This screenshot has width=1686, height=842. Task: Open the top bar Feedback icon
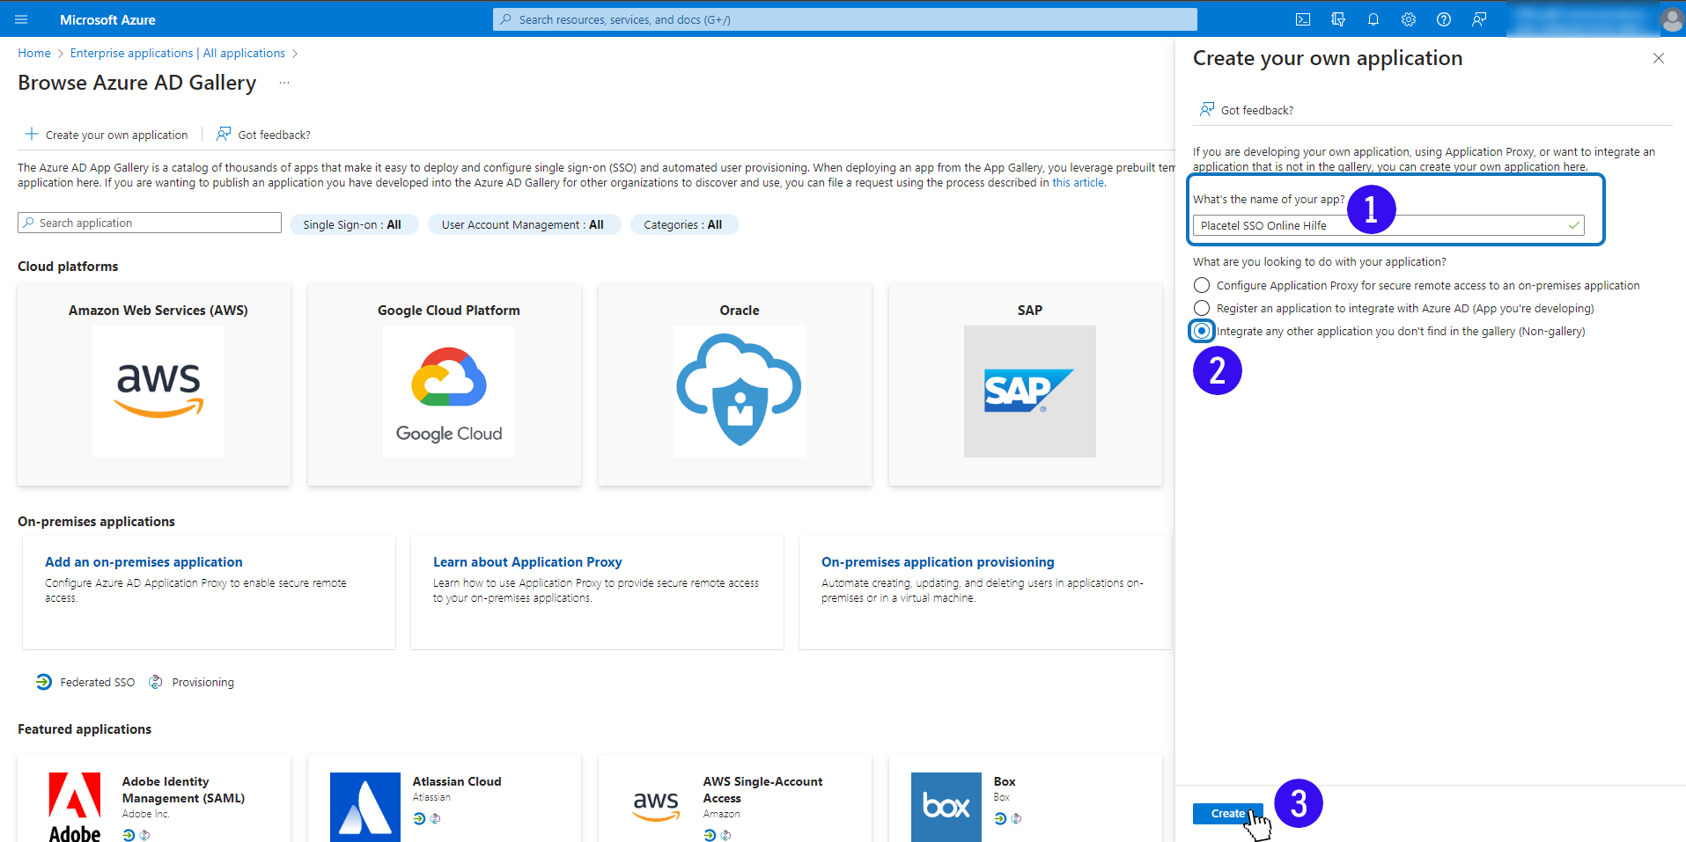point(1479,19)
